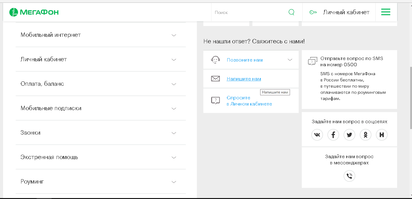Click "Спросите в Личном кабинете" link
Image resolution: width=412 pixels, height=199 pixels.
(249, 101)
